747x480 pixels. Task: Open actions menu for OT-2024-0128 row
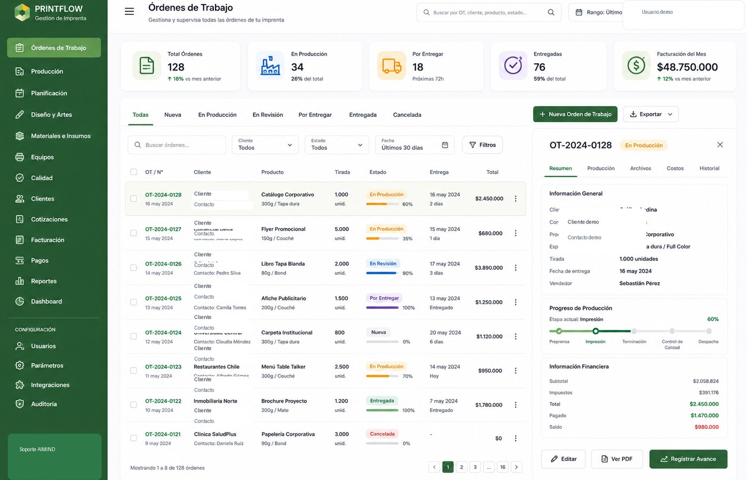pyautogui.click(x=515, y=198)
